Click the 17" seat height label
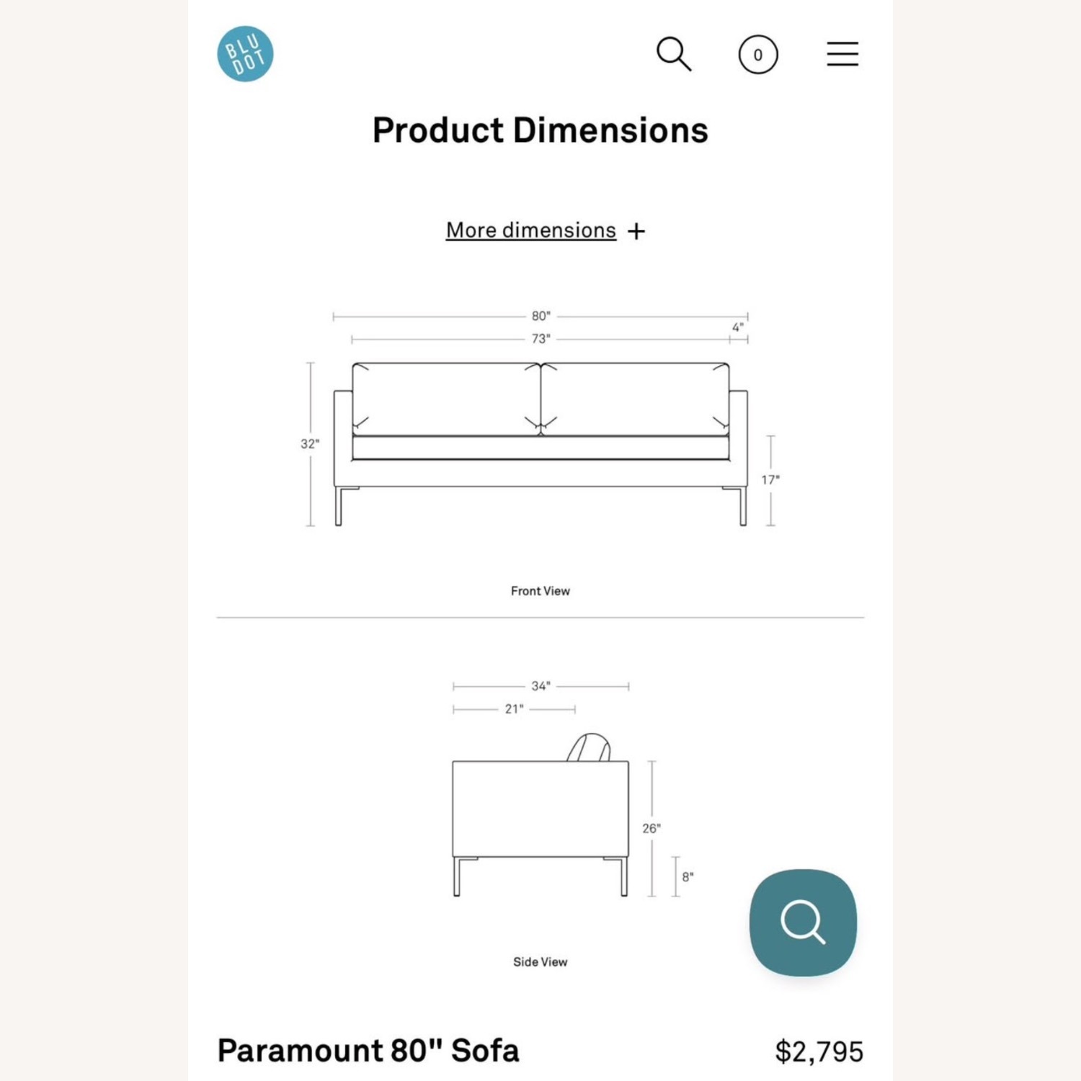The width and height of the screenshot is (1081, 1081). point(770,480)
